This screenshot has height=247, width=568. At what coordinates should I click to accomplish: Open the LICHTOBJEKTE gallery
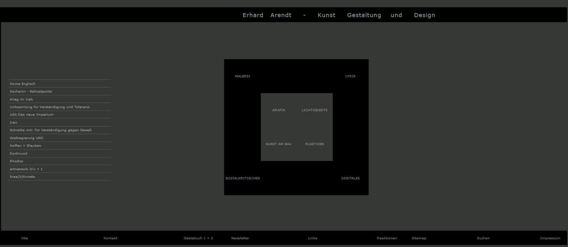pos(314,110)
